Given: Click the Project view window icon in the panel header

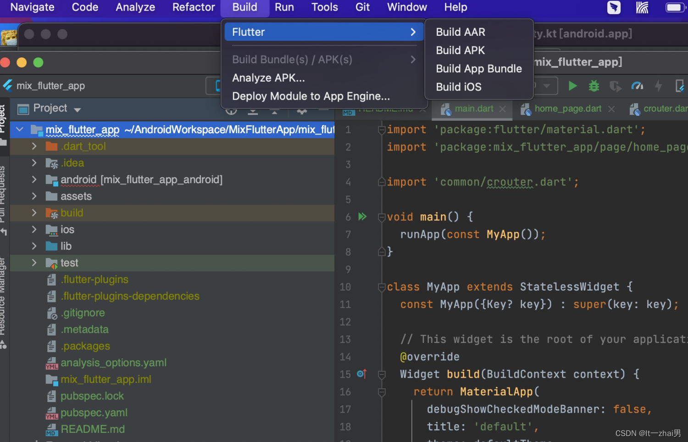Looking at the screenshot, I should [23, 109].
